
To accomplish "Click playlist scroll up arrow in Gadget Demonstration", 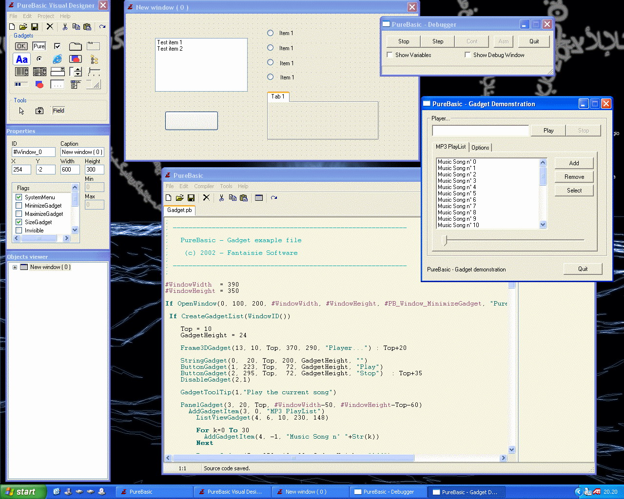I will [543, 162].
